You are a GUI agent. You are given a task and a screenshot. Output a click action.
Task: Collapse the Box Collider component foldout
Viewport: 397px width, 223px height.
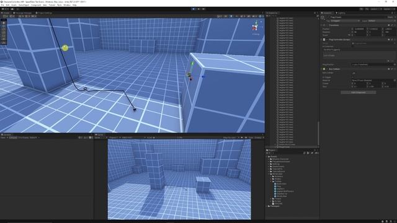coord(322,69)
